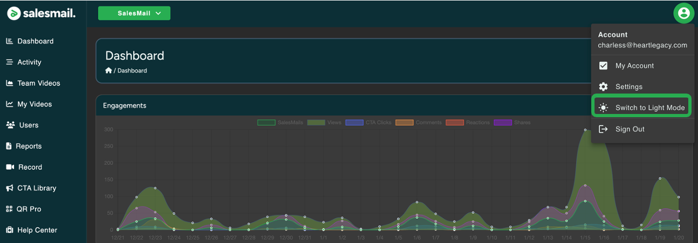
Task: Close the account avatar menu
Action: [683, 13]
